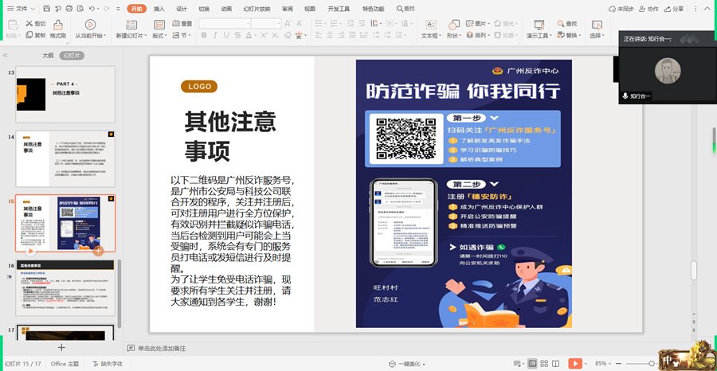The height and width of the screenshot is (371, 717).
Task: Click the orange slideshow play button in status bar
Action: coord(574,364)
